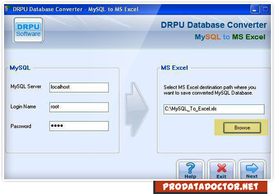Click the "MySQL Server" label
Viewport: 275px width, 194px height.
(26, 87)
